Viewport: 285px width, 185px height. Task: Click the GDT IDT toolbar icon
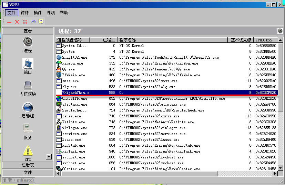coord(25,22)
